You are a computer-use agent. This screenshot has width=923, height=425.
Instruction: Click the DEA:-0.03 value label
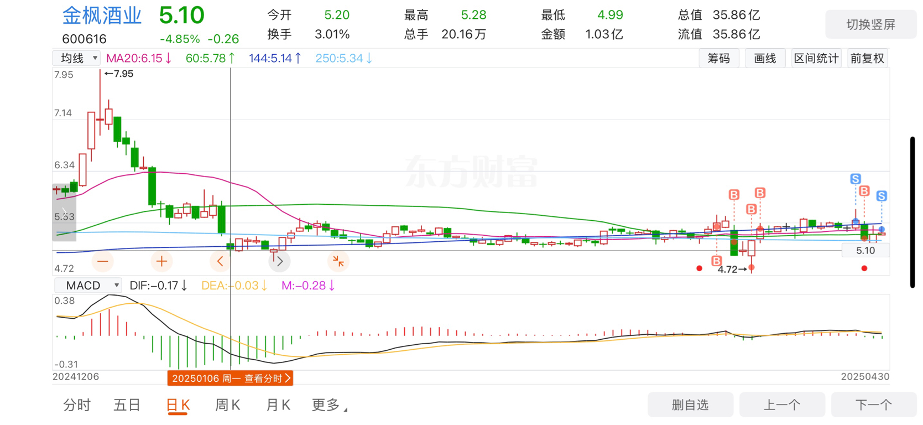234,286
